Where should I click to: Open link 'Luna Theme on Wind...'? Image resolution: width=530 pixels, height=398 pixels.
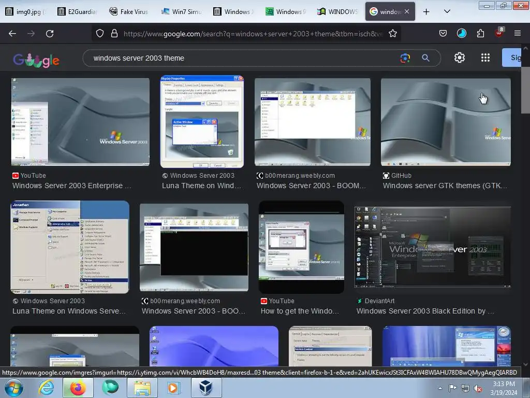(201, 186)
